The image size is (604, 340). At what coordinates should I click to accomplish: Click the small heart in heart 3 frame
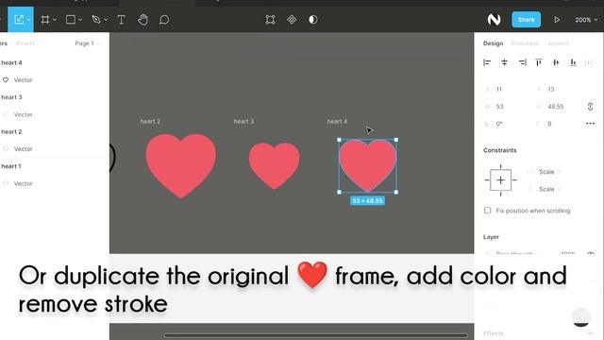275,165
